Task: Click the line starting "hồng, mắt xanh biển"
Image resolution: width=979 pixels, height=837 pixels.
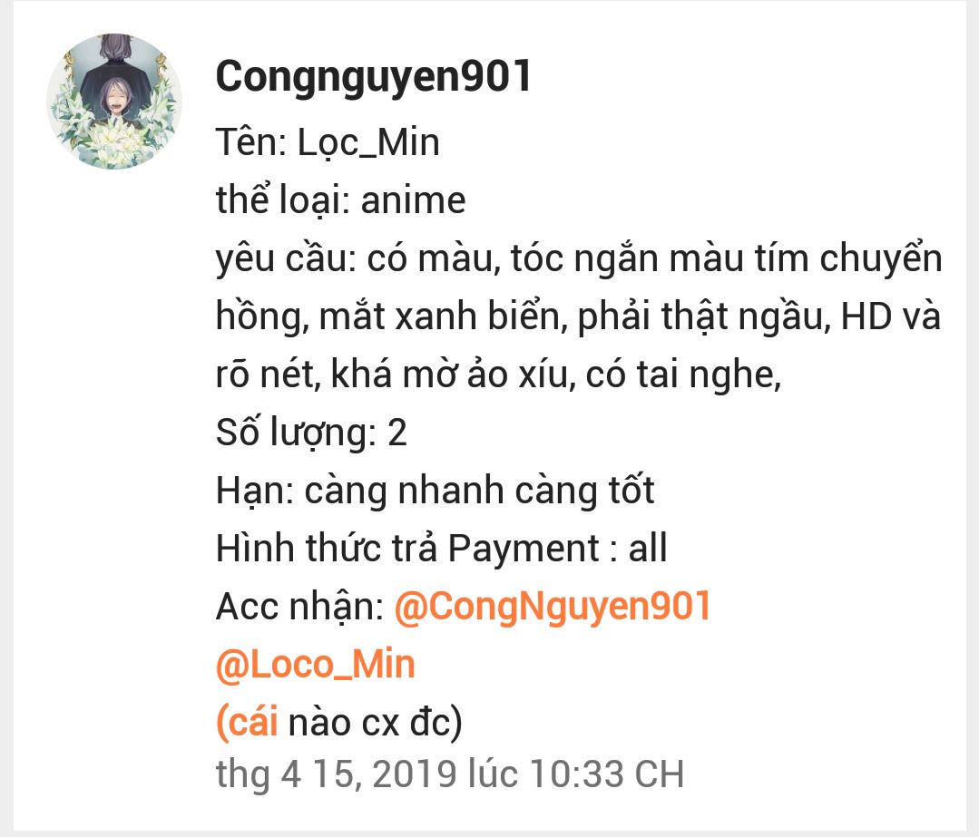Action: [x=578, y=316]
